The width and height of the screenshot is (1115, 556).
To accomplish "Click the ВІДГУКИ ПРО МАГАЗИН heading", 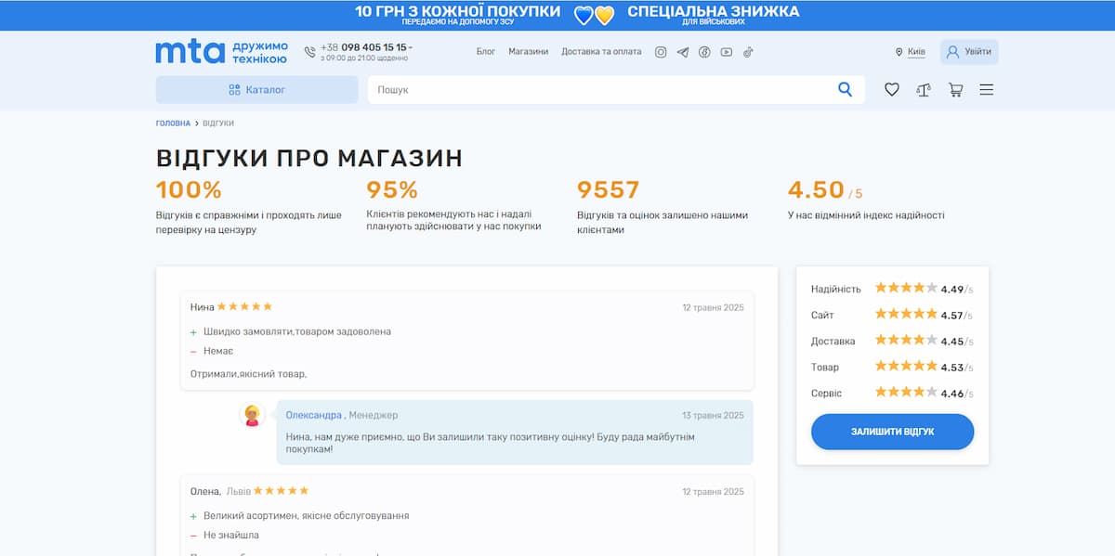I will [x=308, y=158].
